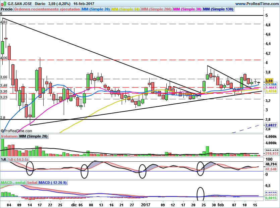Screen dimensions: 280x208
Task: Click the Señal label in MACD panel
Action: [x=32, y=183]
